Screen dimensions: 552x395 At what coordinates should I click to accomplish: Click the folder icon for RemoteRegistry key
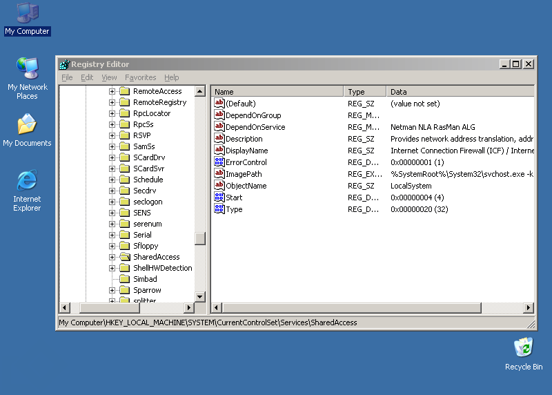pos(125,102)
